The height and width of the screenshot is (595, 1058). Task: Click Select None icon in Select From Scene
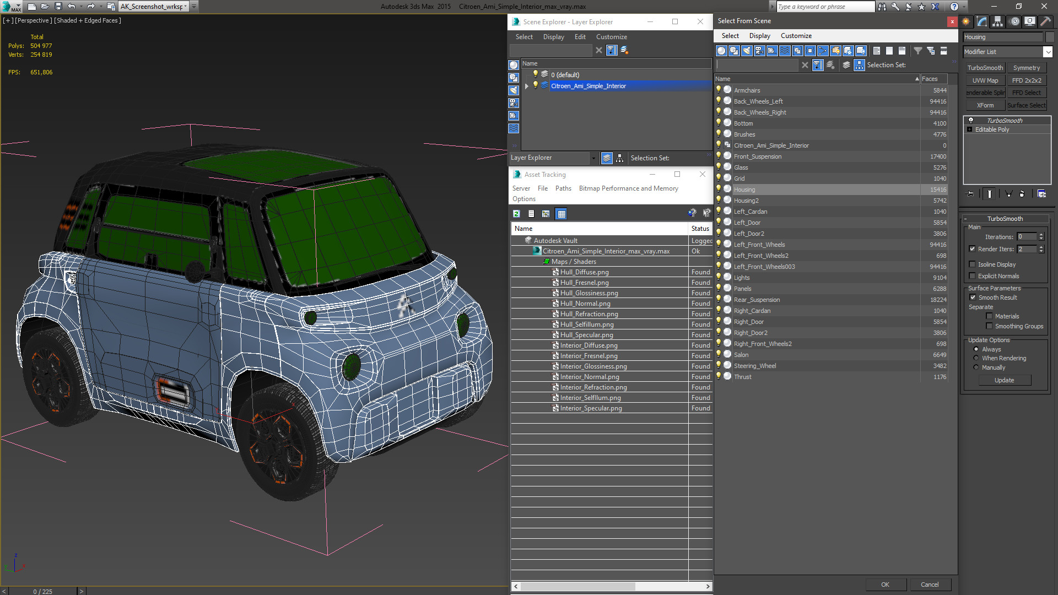(x=889, y=51)
